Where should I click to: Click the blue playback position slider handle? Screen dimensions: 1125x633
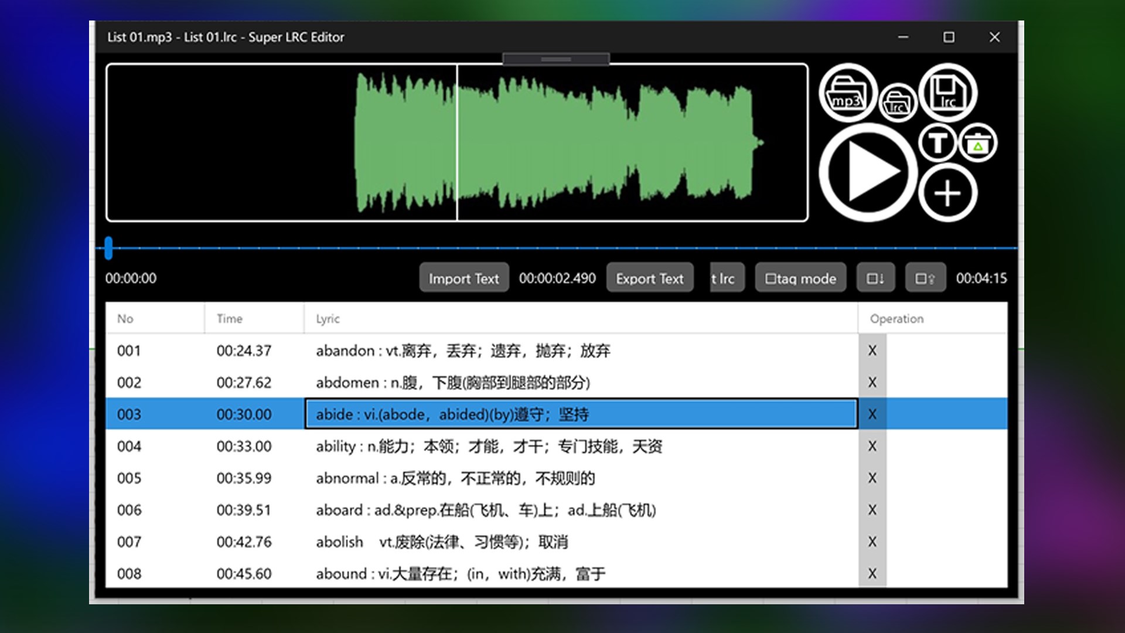tap(108, 248)
